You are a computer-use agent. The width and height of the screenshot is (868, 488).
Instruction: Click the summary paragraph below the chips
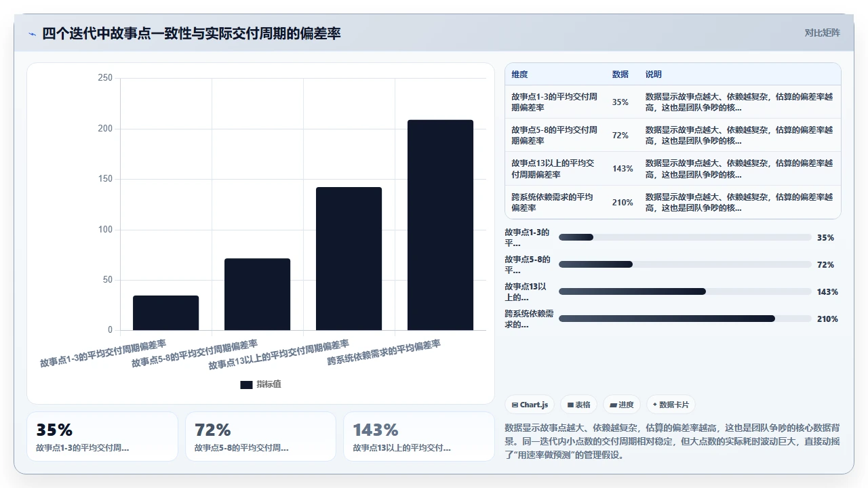673,441
